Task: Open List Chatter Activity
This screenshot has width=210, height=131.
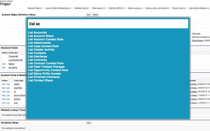Action: [x=41, y=49]
